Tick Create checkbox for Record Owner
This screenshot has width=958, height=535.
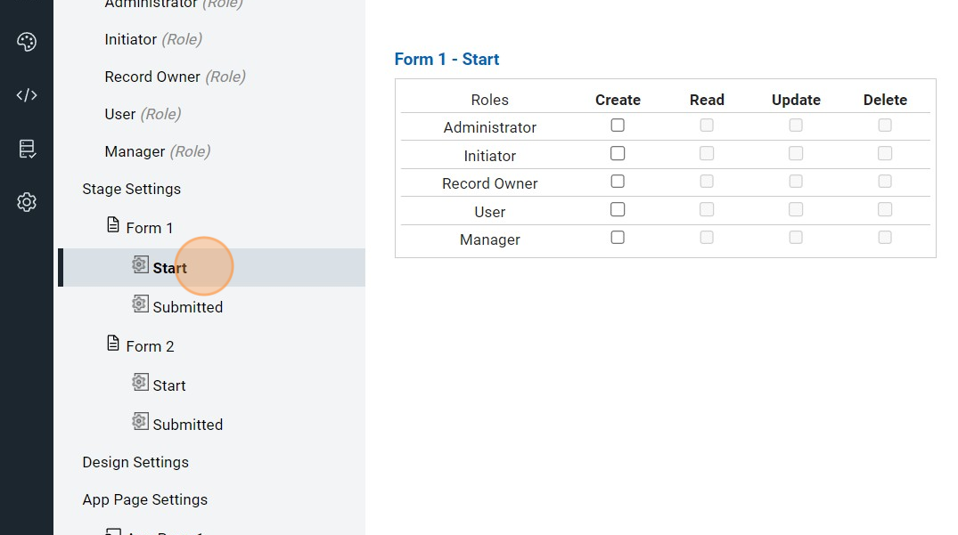click(618, 182)
